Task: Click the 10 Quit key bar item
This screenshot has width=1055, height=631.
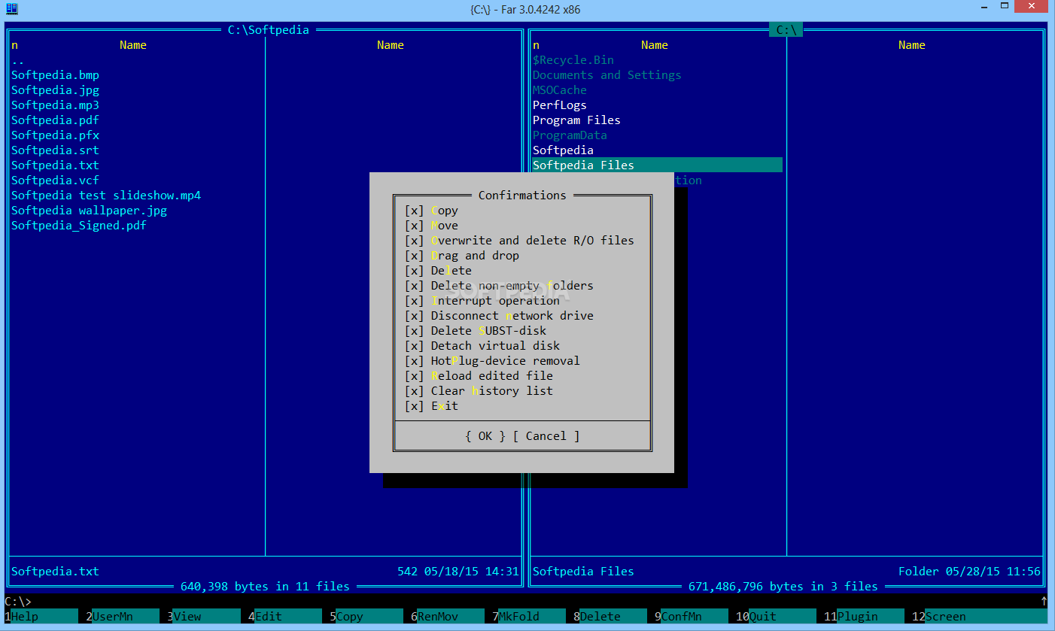Action: (776, 617)
